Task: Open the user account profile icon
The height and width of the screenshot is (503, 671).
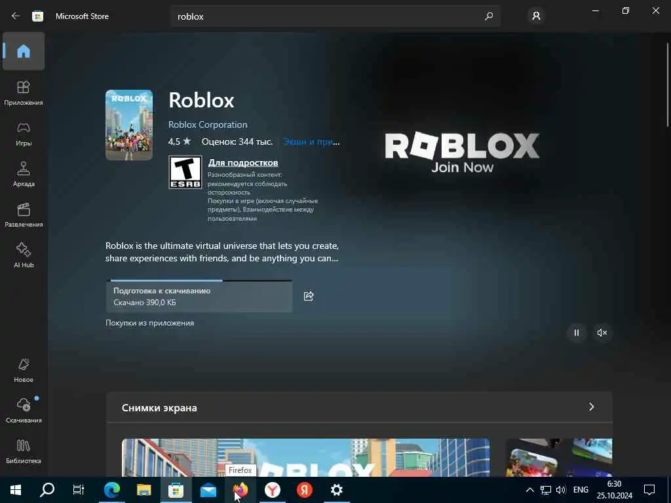Action: (536, 16)
